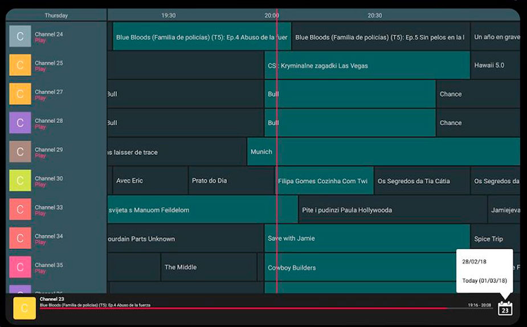Image resolution: width=527 pixels, height=327 pixels.
Task: Open CSI: Kryminalne zagadki Las Vegas
Action: tap(367, 65)
